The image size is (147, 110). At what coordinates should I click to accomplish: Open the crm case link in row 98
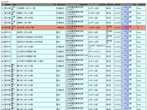point(126,61)
